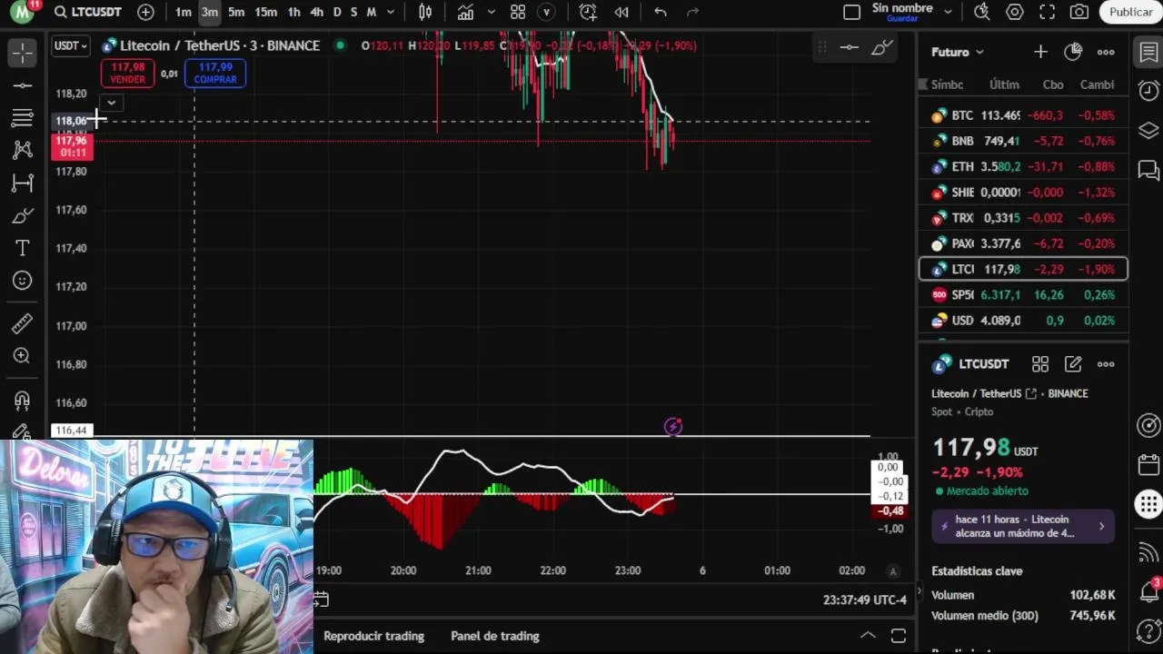Select the M monthly timeframe
The width and height of the screenshot is (1163, 654).
[x=371, y=12]
